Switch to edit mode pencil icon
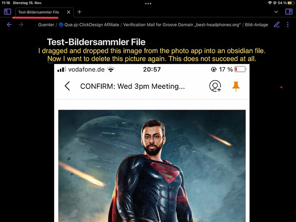296x222 pixels. coord(277,24)
